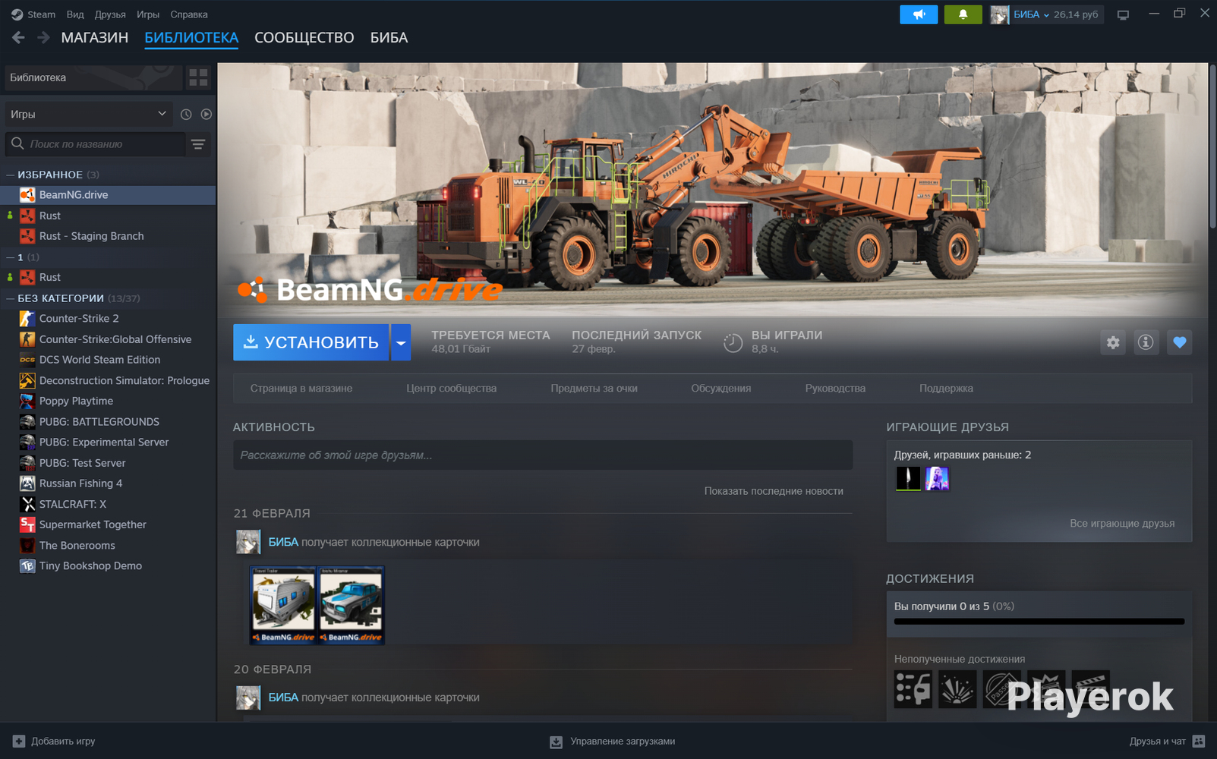
Task: Click the activity post input field
Action: (x=543, y=455)
